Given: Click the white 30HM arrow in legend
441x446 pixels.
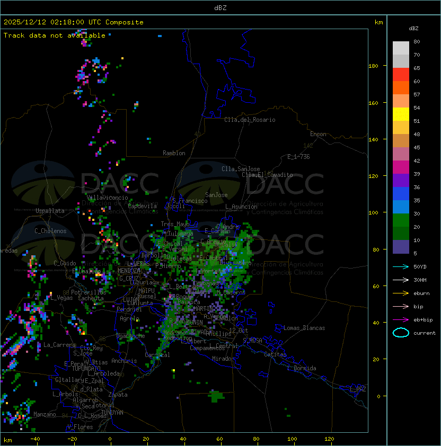Looking at the screenshot, I should pos(401,280).
